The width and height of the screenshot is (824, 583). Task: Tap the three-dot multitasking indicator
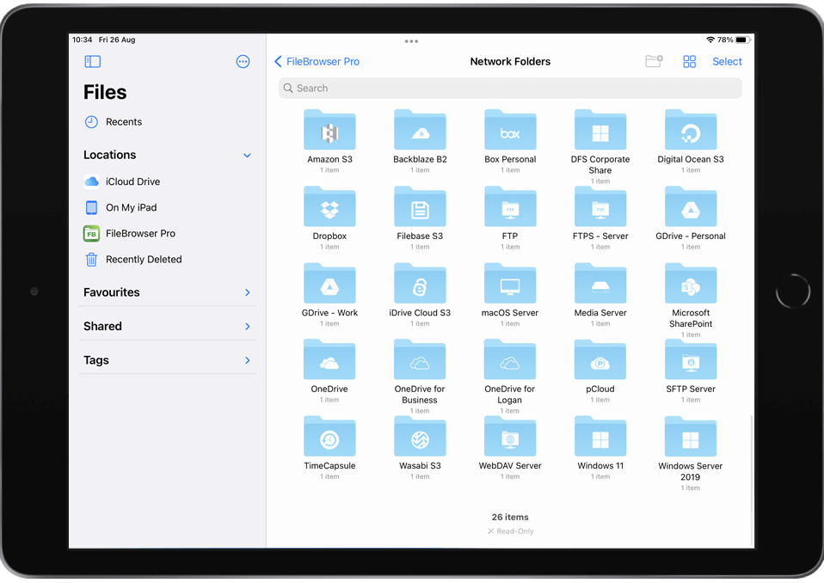[x=411, y=41]
